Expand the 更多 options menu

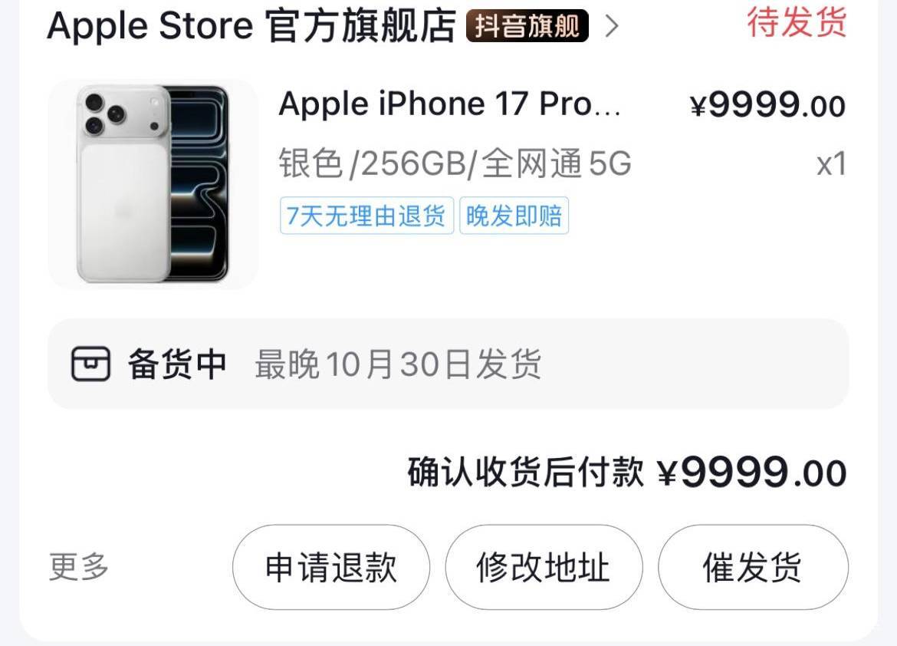click(x=78, y=567)
